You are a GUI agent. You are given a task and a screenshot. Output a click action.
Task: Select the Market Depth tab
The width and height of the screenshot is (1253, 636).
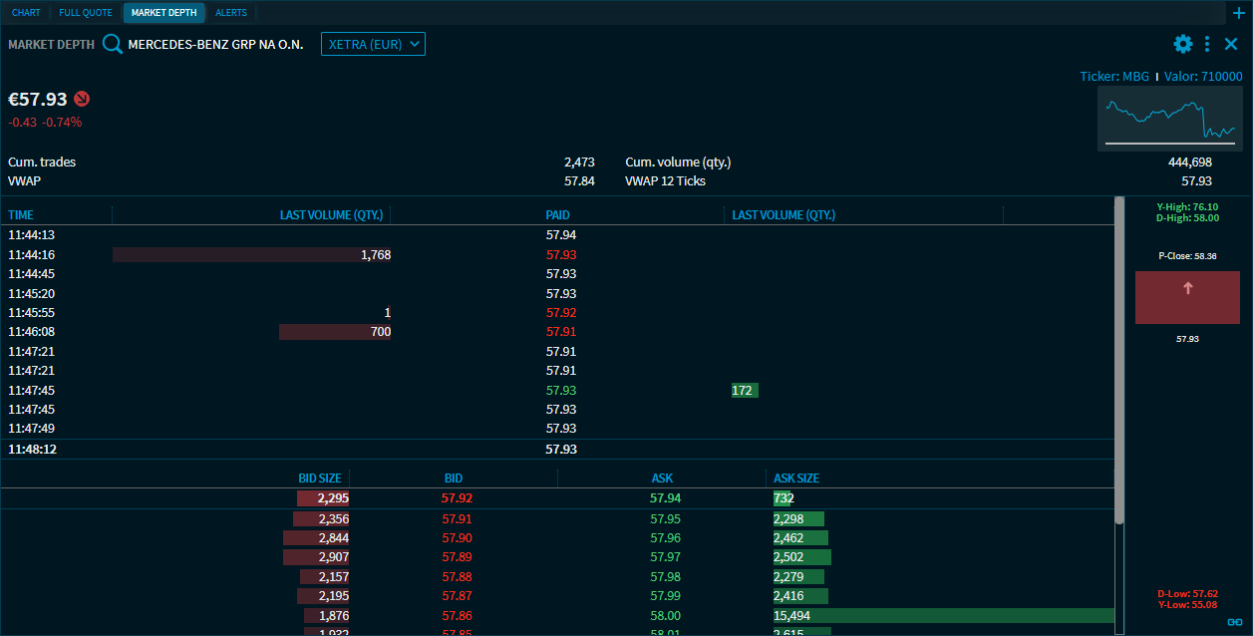tap(163, 13)
